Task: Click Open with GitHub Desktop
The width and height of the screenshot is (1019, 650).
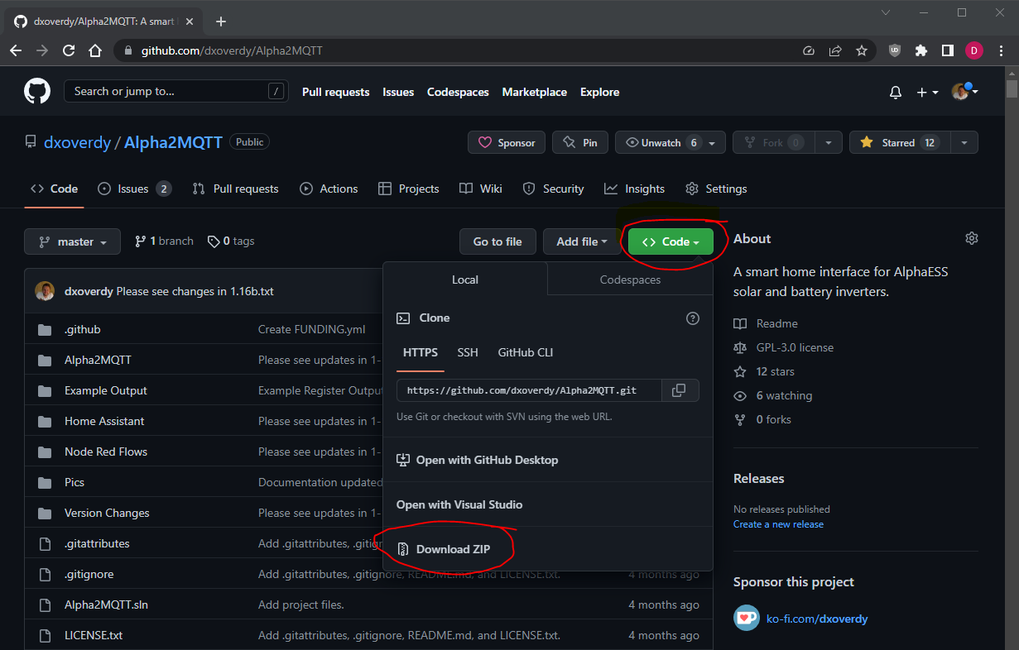Action: 478,460
